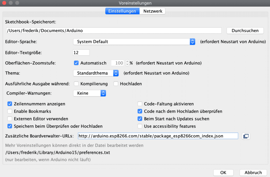Close the Voreinstellungen window
The height and width of the screenshot is (177, 270).
[x=4, y=3]
